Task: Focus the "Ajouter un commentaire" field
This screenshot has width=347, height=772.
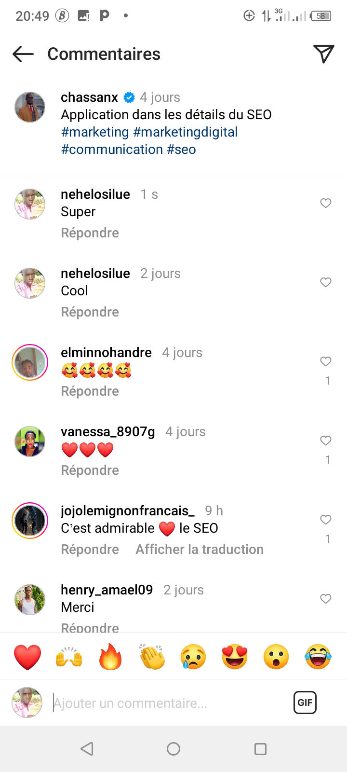Action: tap(169, 703)
